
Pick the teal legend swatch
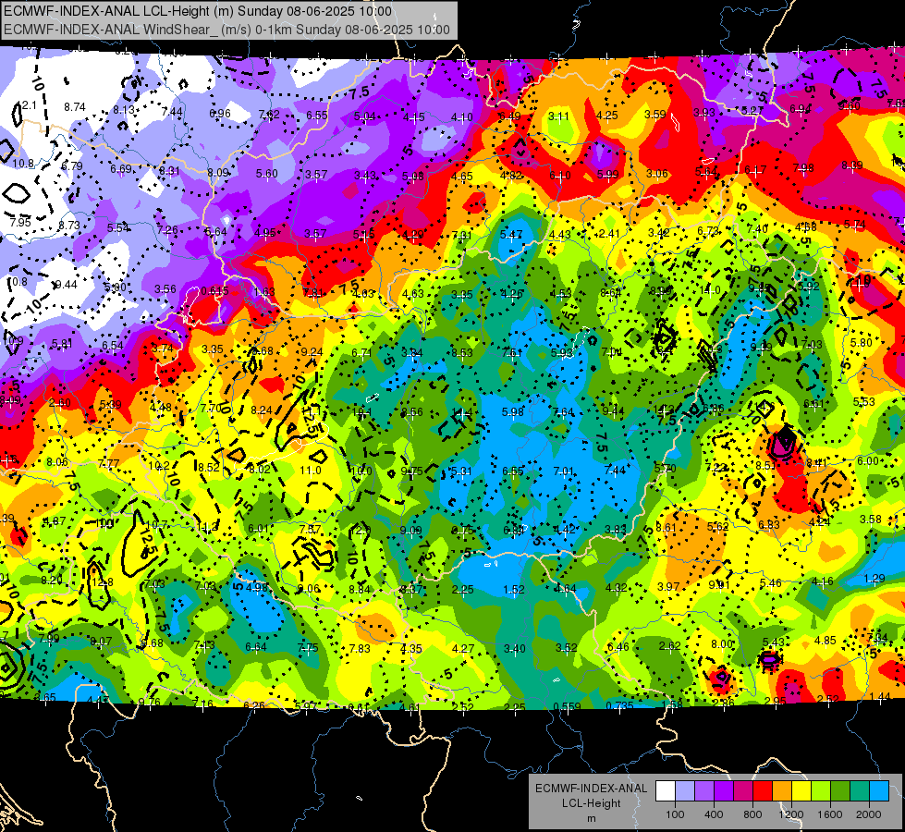click(x=860, y=791)
